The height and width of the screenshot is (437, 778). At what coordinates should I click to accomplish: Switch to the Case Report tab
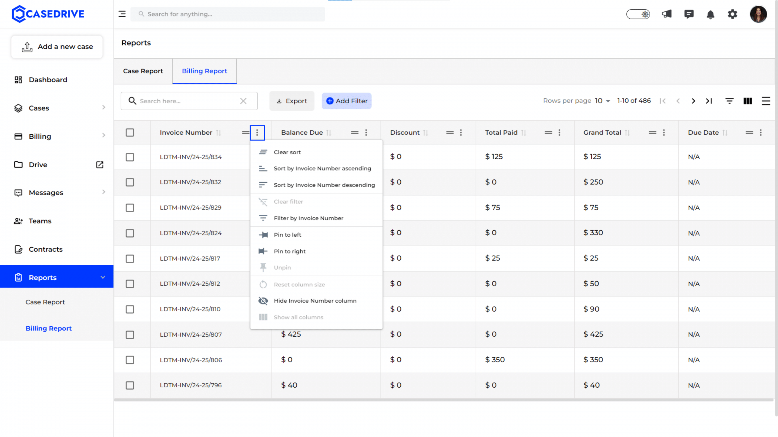(x=143, y=71)
